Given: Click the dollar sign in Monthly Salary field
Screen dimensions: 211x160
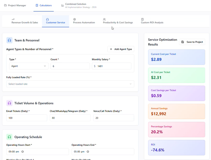Looking at the screenshot, I should pyautogui.click(x=95, y=66).
